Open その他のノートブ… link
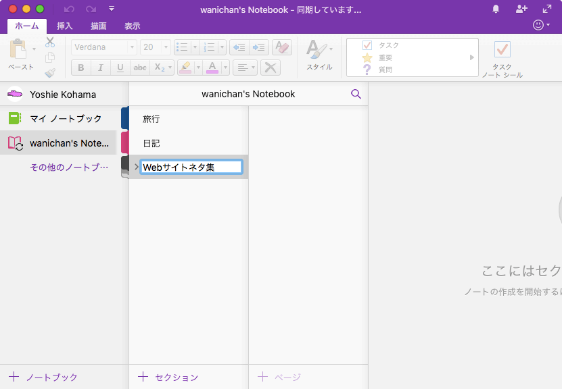The height and width of the screenshot is (389, 562). [69, 167]
